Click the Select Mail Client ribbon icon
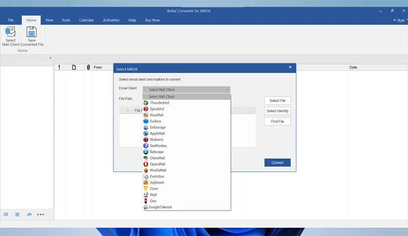408x236 pixels. point(11,36)
